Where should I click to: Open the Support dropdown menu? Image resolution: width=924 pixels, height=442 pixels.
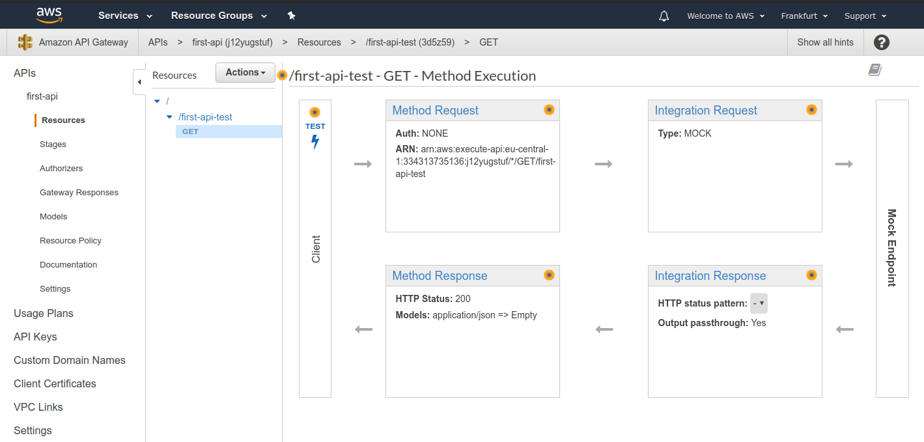(865, 16)
